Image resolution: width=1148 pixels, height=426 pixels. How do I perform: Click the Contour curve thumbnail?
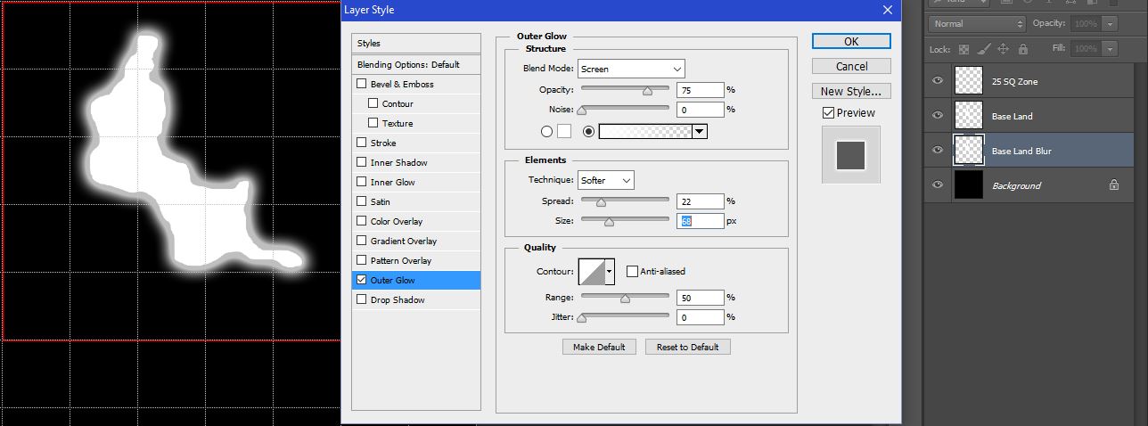click(x=592, y=271)
